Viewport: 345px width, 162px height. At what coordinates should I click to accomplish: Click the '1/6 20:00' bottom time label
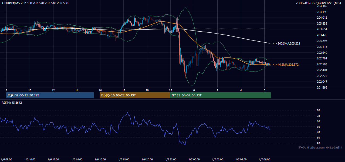click(147, 159)
